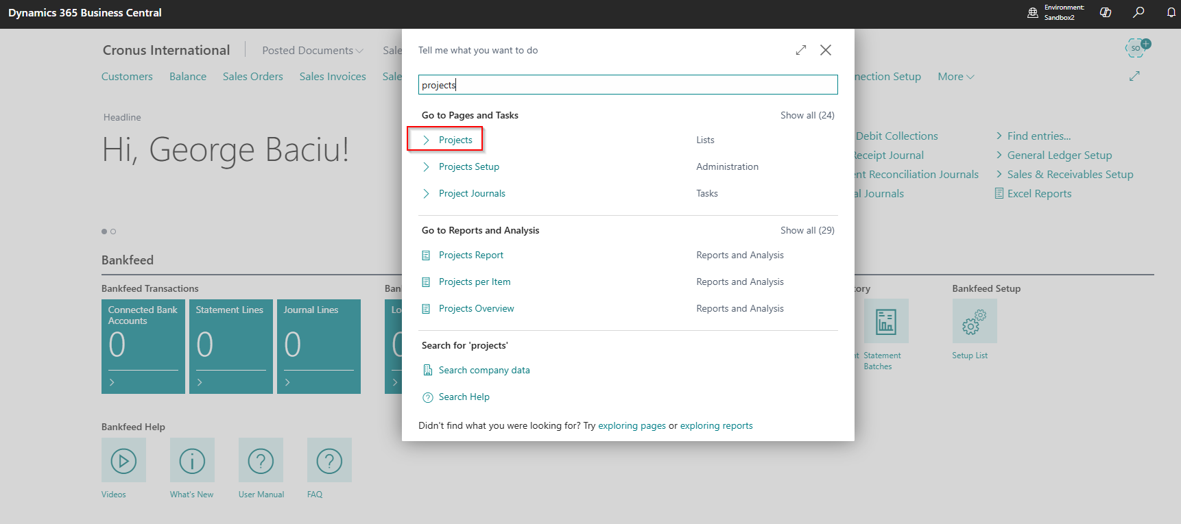Viewport: 1181px width, 524px height.
Task: Open Balance menu item
Action: 188,76
